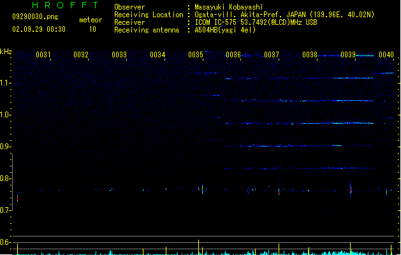Viewport: 401px width, 255px height.
Task: Click the HROFFT title text
Action: tap(65, 5)
